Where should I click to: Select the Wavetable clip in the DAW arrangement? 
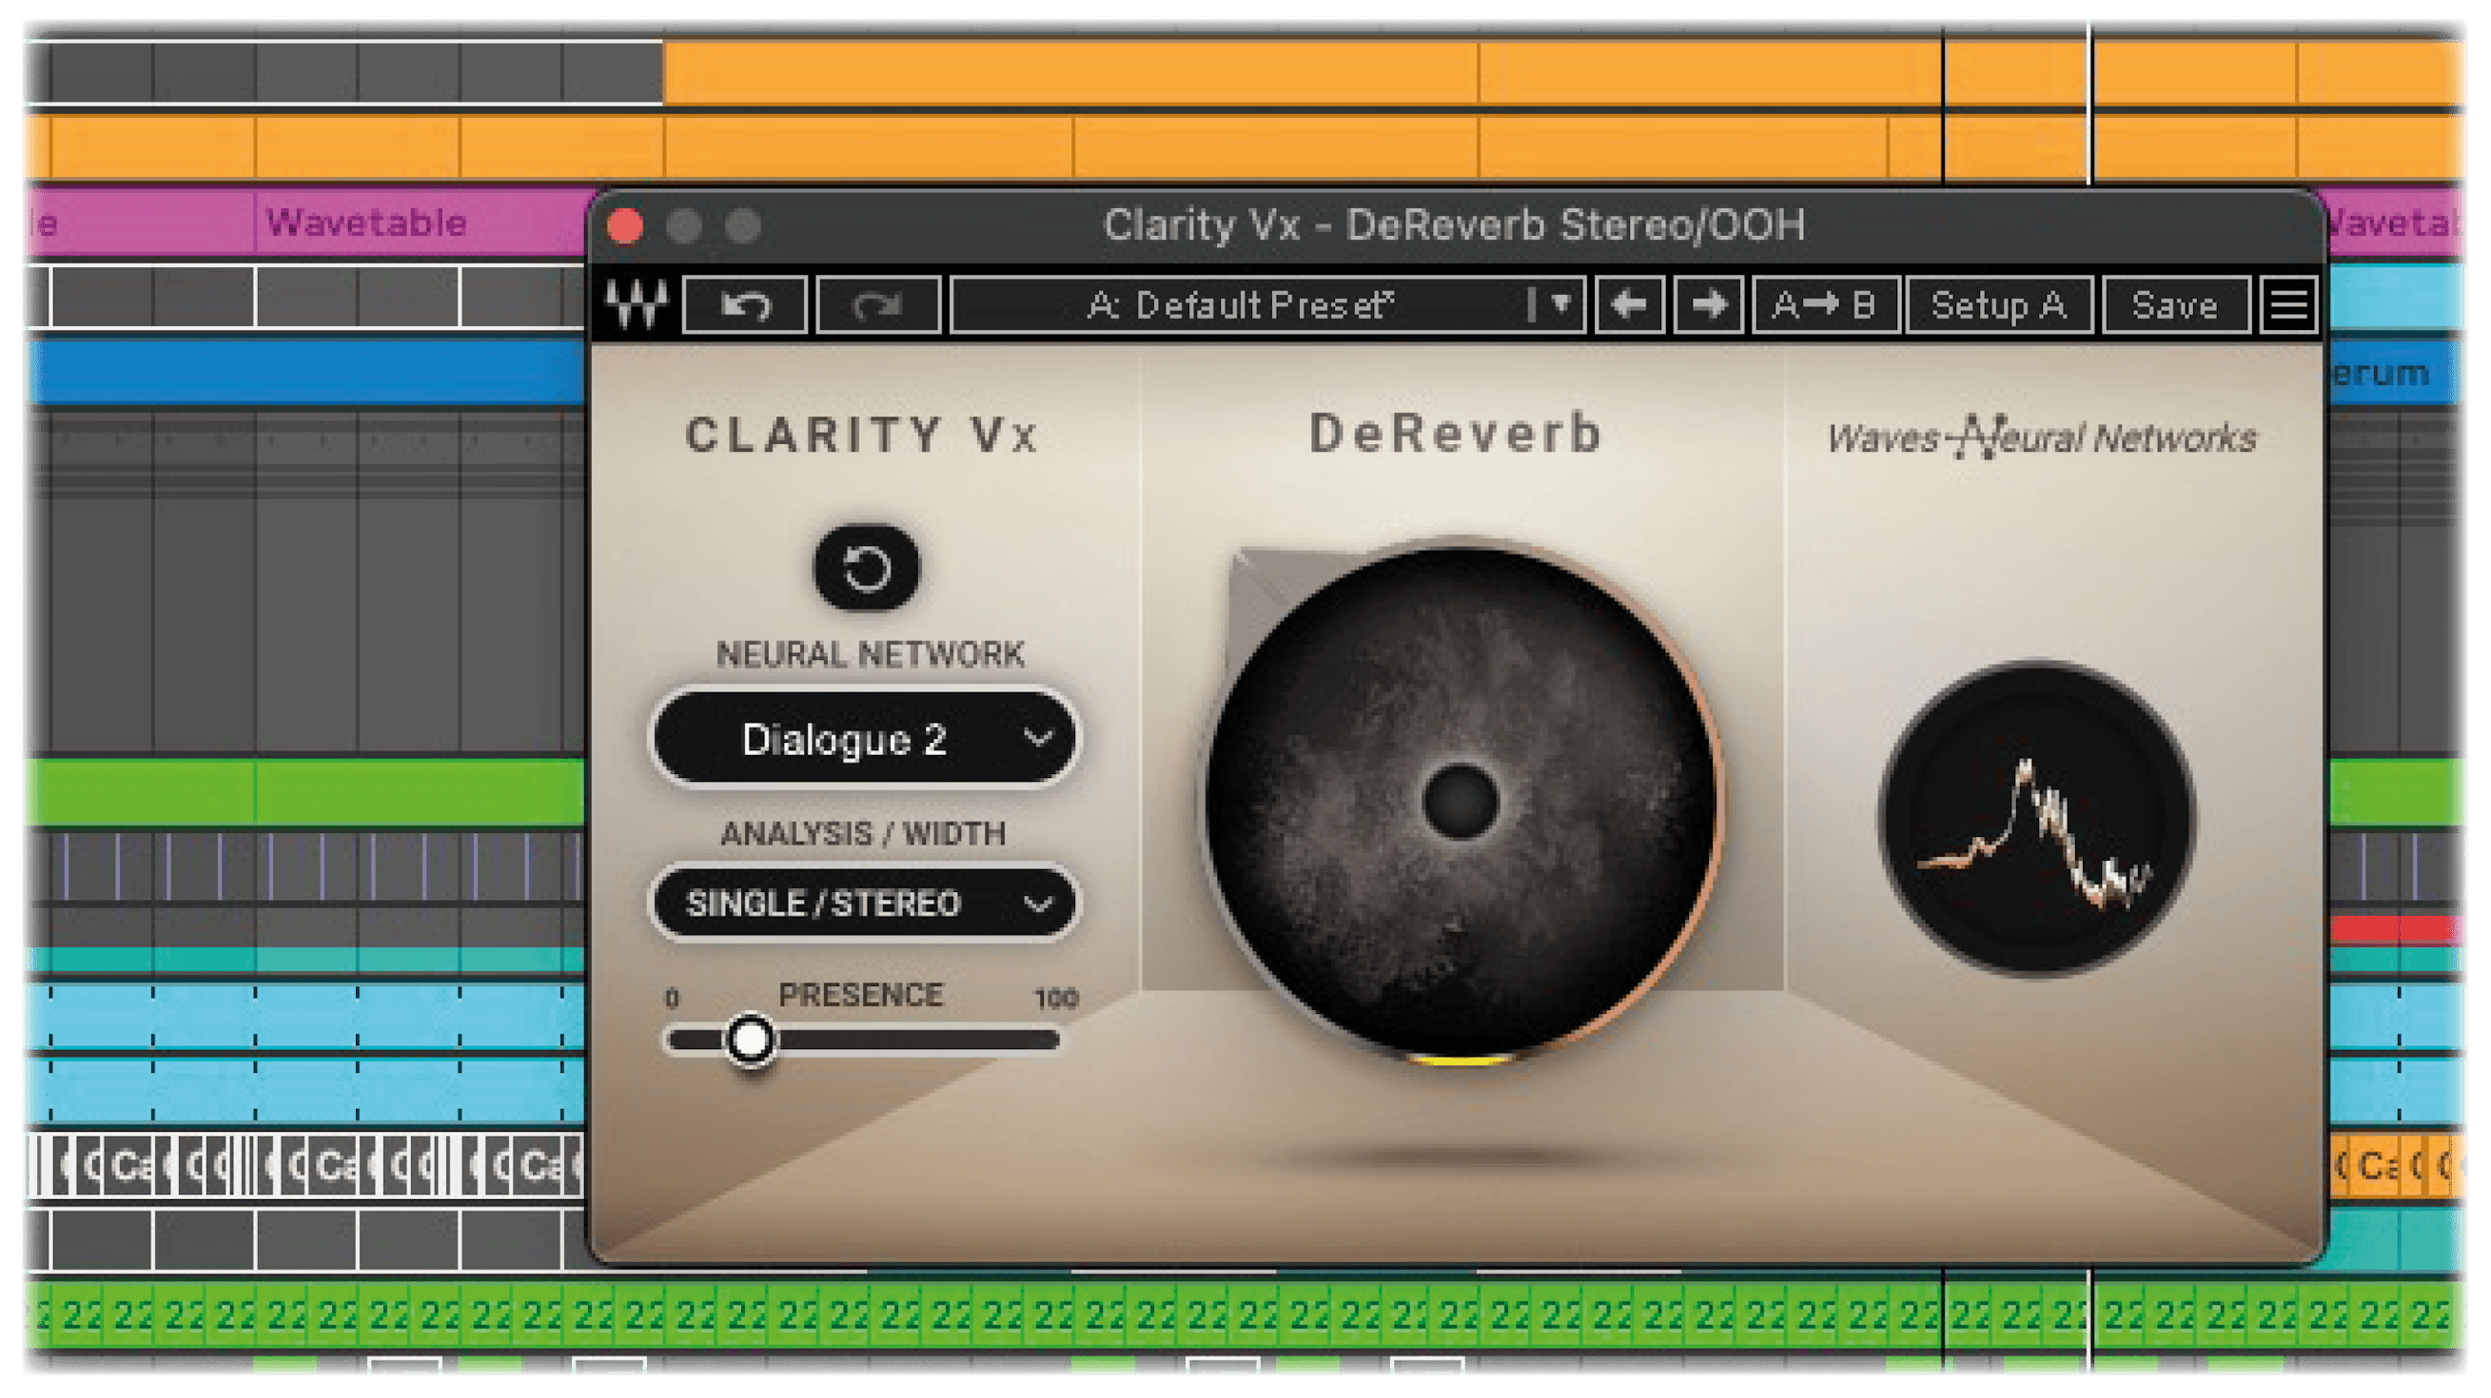(421, 223)
